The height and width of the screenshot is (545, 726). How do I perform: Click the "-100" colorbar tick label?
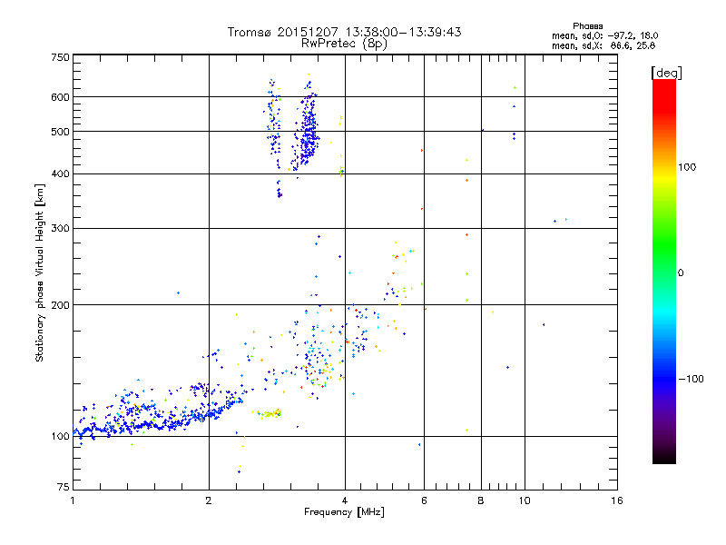[x=691, y=379]
